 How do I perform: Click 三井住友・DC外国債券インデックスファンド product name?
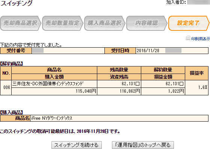pyautogui.click(x=48, y=84)
